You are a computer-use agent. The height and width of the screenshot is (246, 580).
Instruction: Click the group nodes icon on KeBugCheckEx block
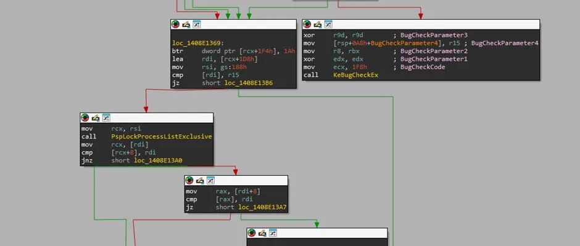pos(328,25)
